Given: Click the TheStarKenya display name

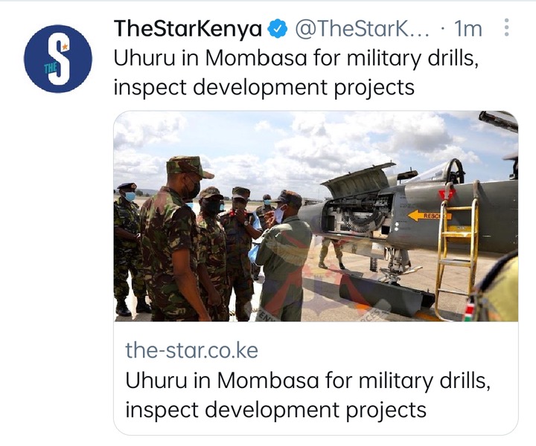Looking at the screenshot, I should [188, 29].
